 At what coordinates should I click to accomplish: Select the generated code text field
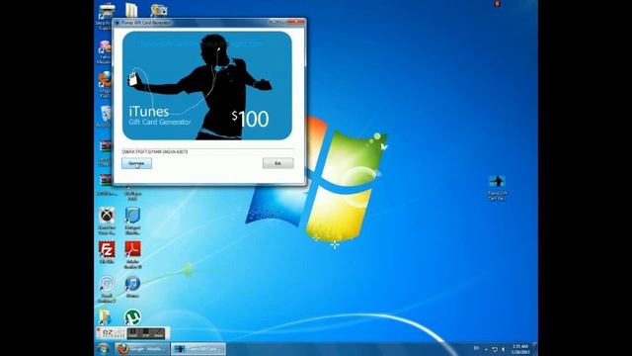208,151
